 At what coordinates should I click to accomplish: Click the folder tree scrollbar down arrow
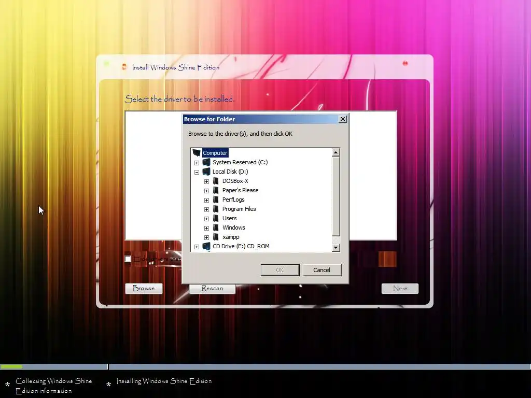point(336,247)
